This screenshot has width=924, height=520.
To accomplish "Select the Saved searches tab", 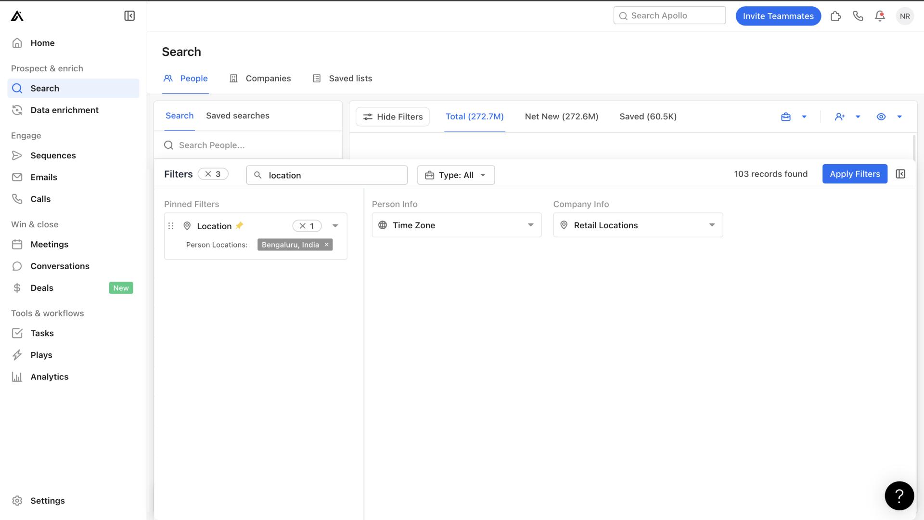I will (237, 116).
